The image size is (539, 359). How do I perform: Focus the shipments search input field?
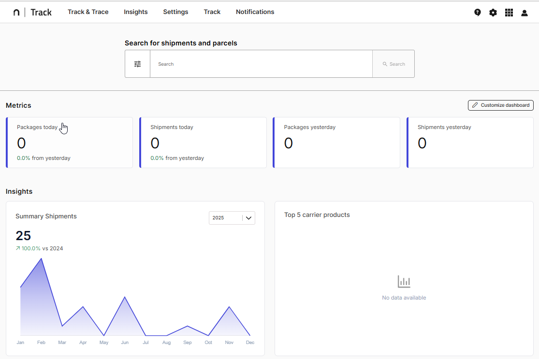click(x=261, y=64)
